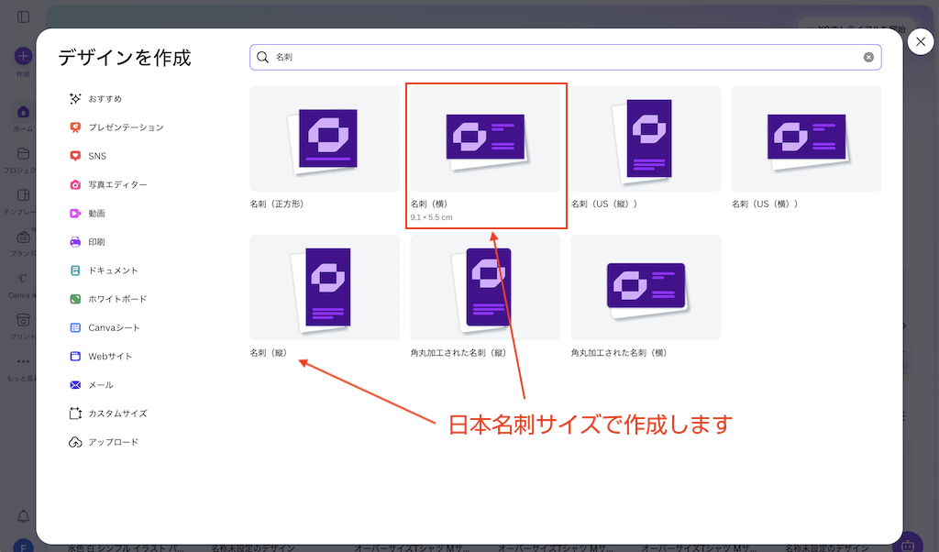
Task: Open the 印刷 printer icon category
Action: click(x=75, y=242)
